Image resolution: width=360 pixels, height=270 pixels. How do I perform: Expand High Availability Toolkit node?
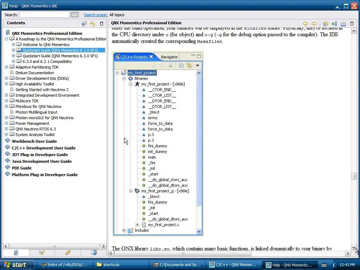(x=6, y=84)
